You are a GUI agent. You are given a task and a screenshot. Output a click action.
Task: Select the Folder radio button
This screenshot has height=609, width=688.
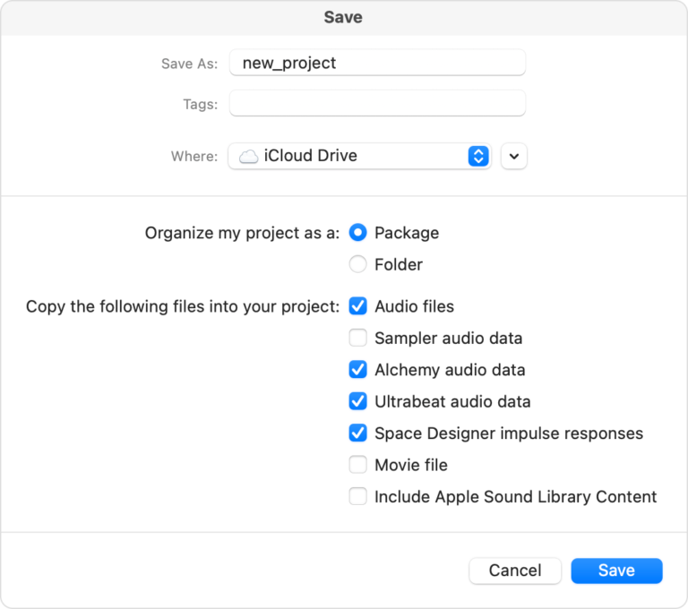click(x=358, y=264)
